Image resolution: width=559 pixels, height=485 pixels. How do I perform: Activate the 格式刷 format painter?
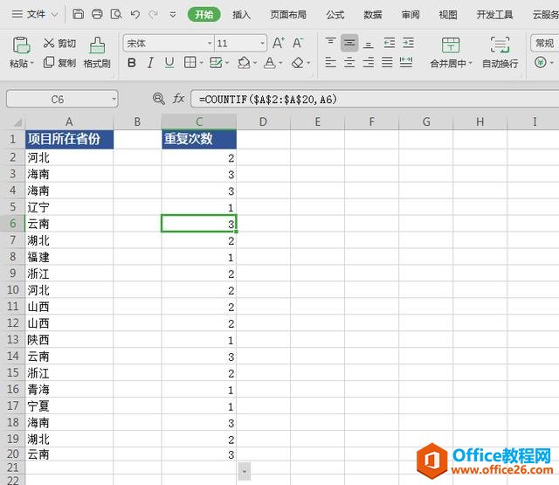[97, 52]
